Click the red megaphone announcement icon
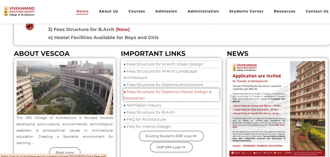Viewport: 330px width, 157px height. [x=30, y=26]
